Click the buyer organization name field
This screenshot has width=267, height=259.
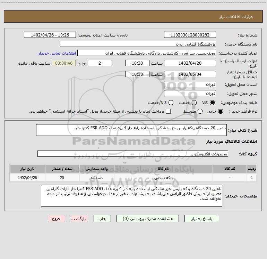point(138,44)
